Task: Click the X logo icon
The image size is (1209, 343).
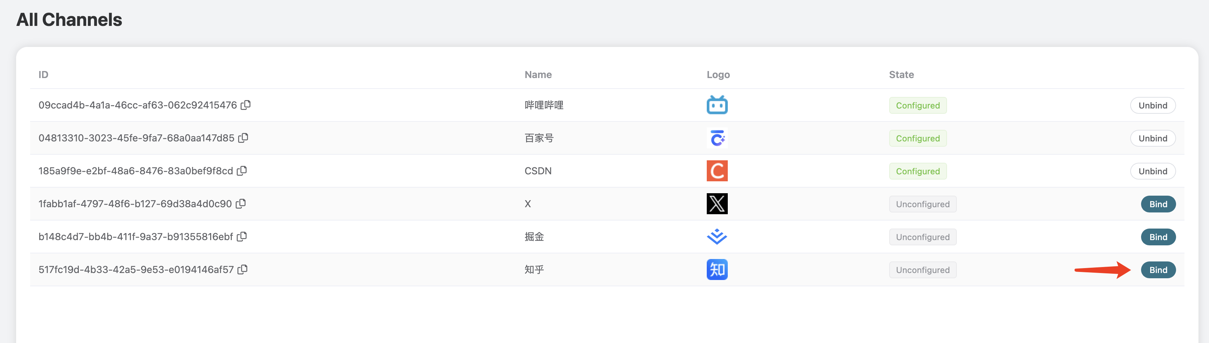Action: pyautogui.click(x=717, y=204)
